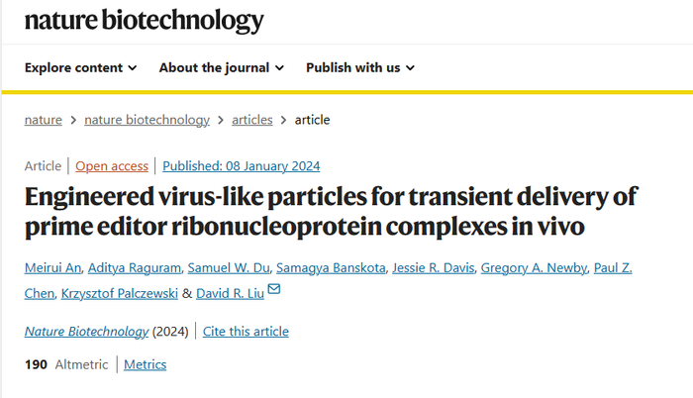Go to the nature breadcrumb link

(43, 120)
